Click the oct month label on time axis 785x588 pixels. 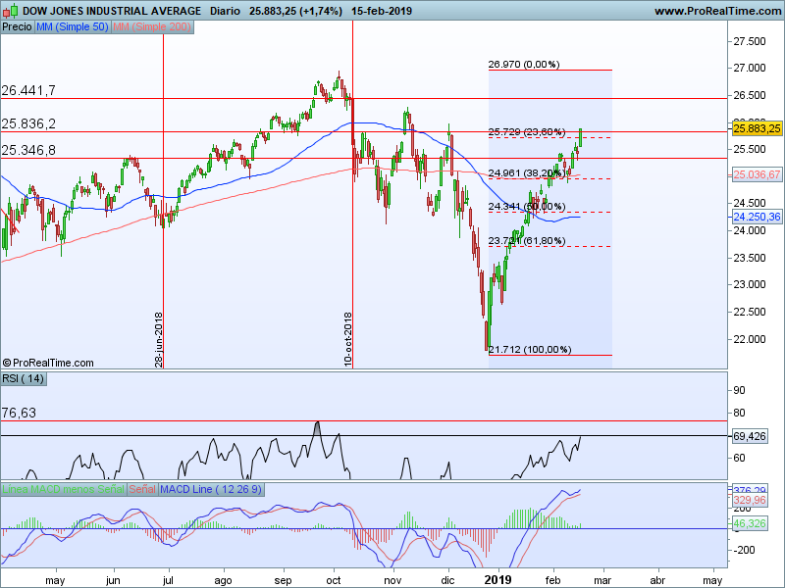[334, 580]
